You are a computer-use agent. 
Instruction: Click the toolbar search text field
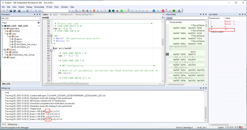click(56, 11)
